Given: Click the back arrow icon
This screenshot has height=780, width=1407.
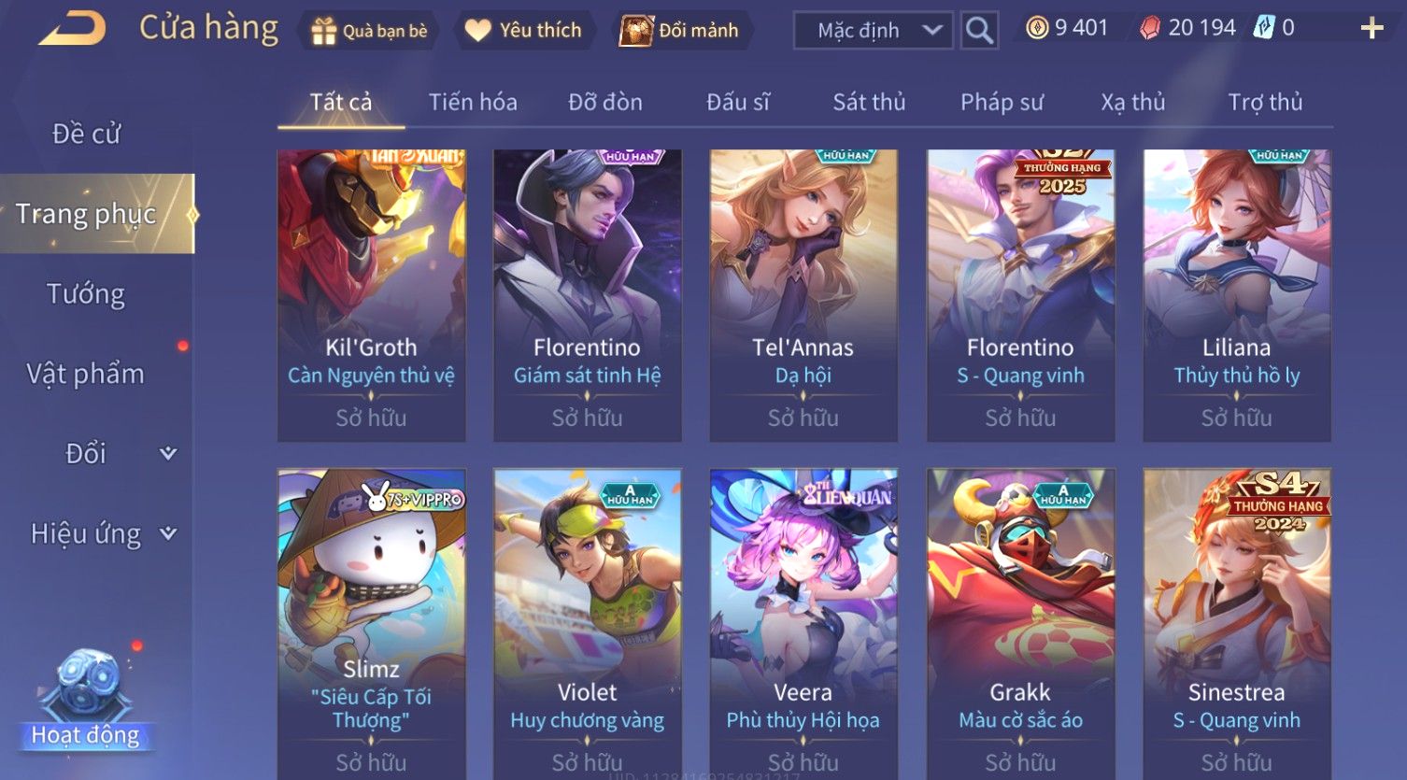Looking at the screenshot, I should [72, 29].
